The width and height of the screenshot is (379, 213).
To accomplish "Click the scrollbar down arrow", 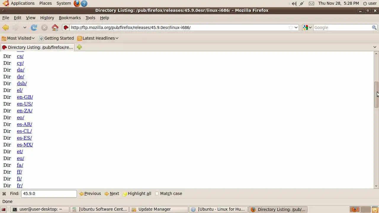I will (x=376, y=186).
